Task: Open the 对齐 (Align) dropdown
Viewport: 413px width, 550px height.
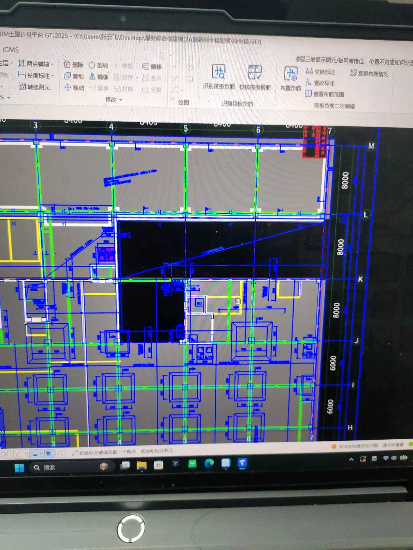Action: pyautogui.click(x=137, y=78)
